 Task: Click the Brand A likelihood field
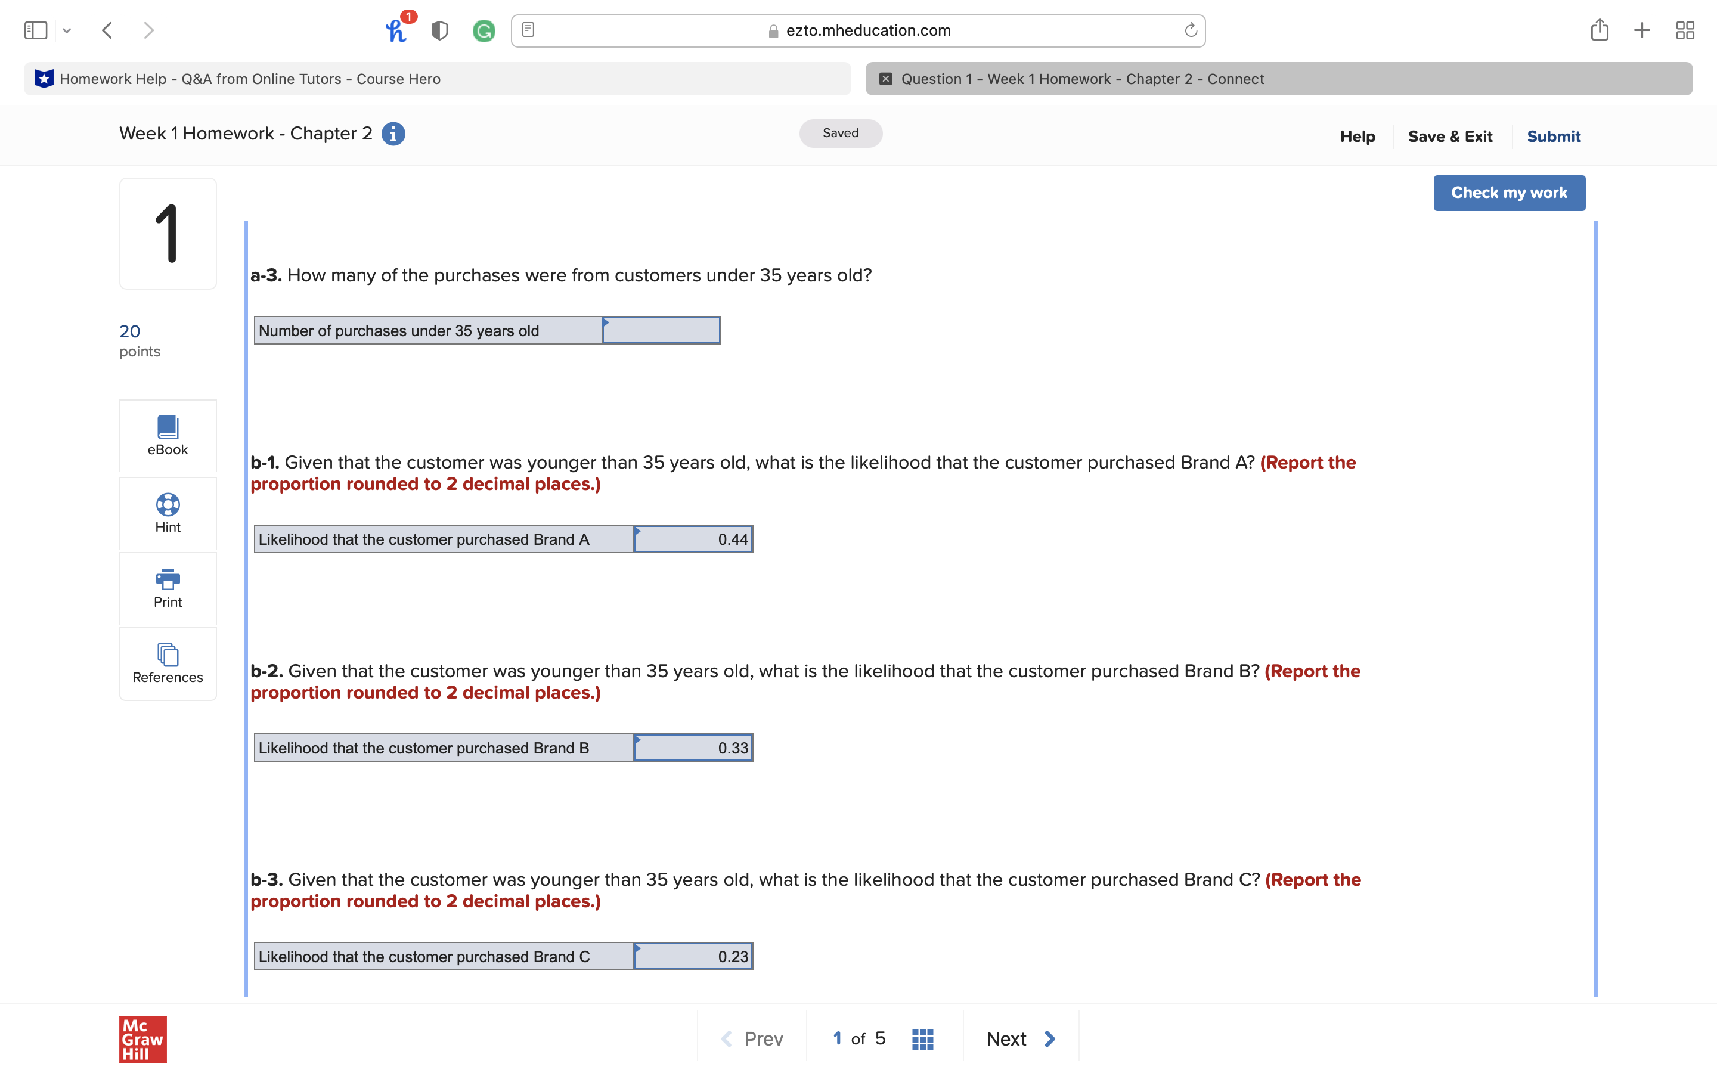click(693, 539)
